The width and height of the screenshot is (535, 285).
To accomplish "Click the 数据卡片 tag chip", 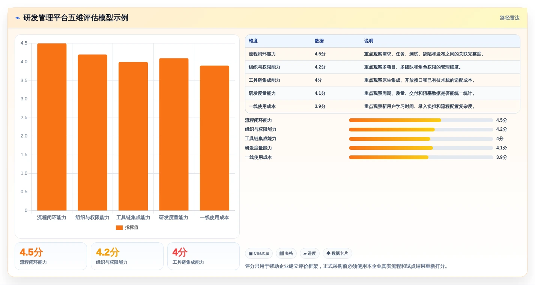I will [337, 254].
